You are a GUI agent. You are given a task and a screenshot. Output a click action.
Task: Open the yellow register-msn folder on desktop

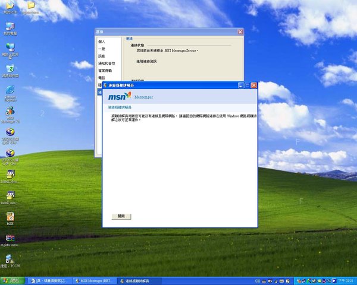(30, 7)
